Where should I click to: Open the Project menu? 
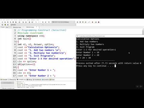coord(16,20)
